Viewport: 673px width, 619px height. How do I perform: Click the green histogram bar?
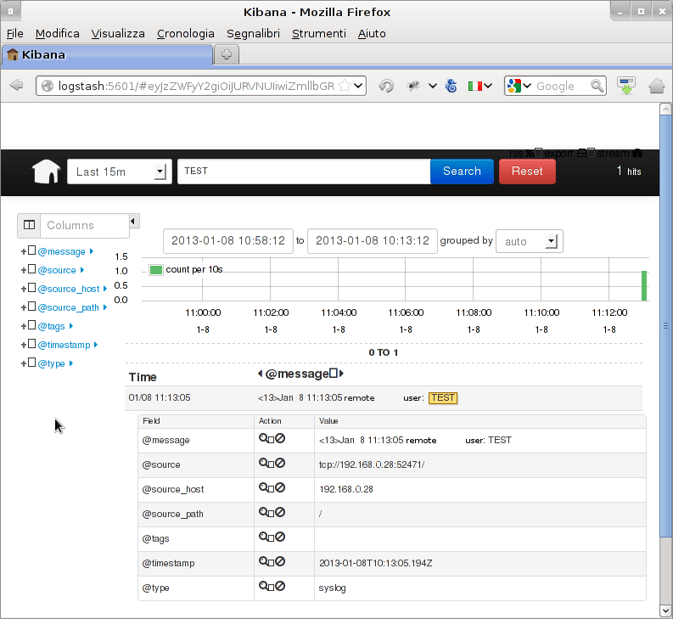(644, 285)
